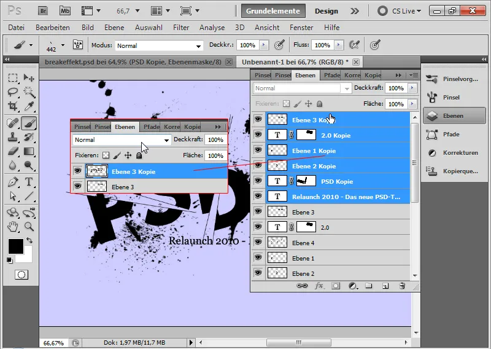Hide the PSD Kopie layer

(258, 181)
